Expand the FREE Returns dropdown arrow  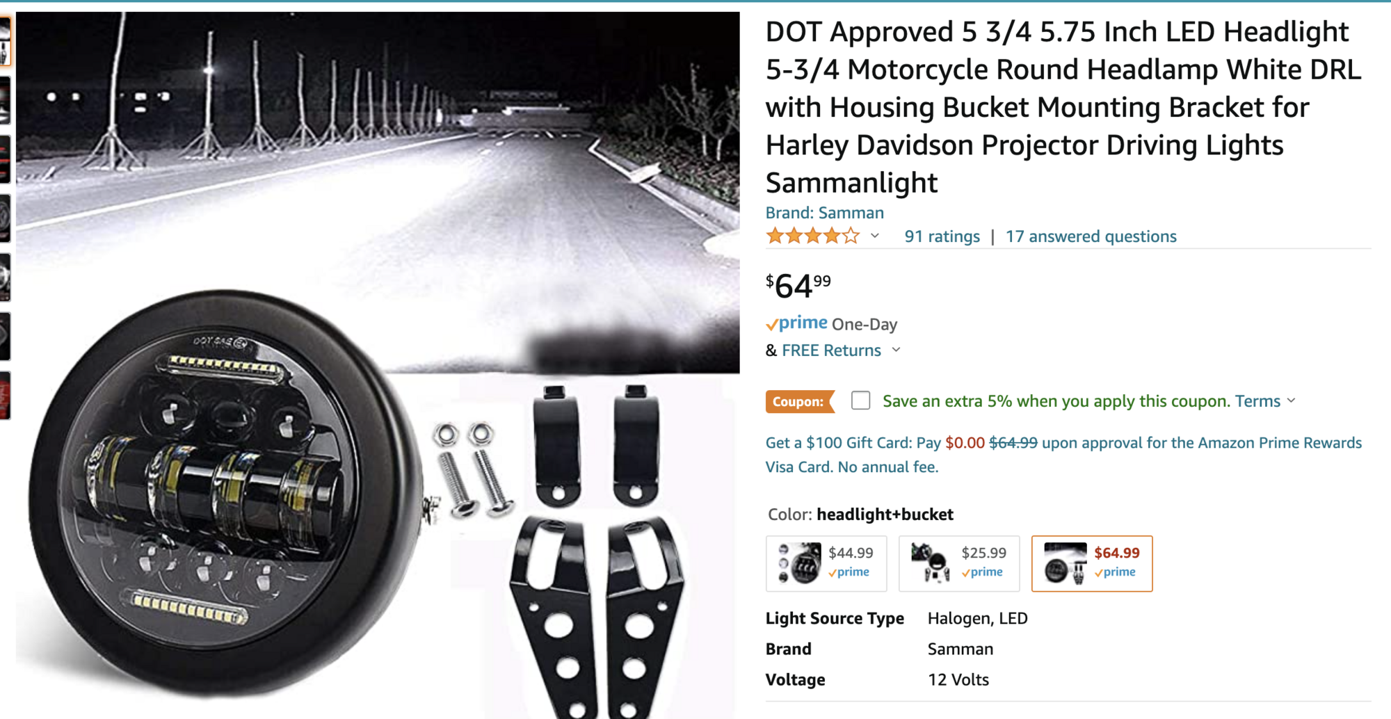pyautogui.click(x=896, y=350)
